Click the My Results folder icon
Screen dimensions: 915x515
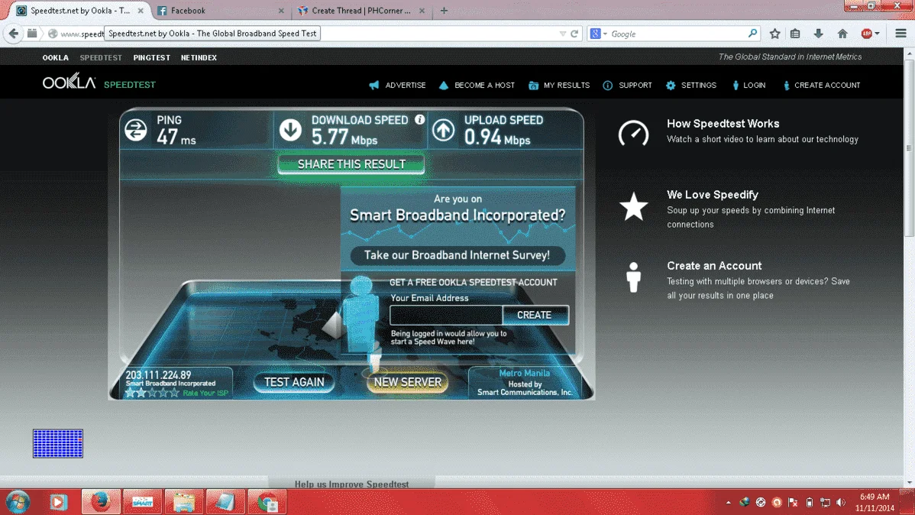(x=533, y=86)
